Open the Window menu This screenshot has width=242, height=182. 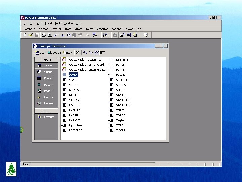68,23
